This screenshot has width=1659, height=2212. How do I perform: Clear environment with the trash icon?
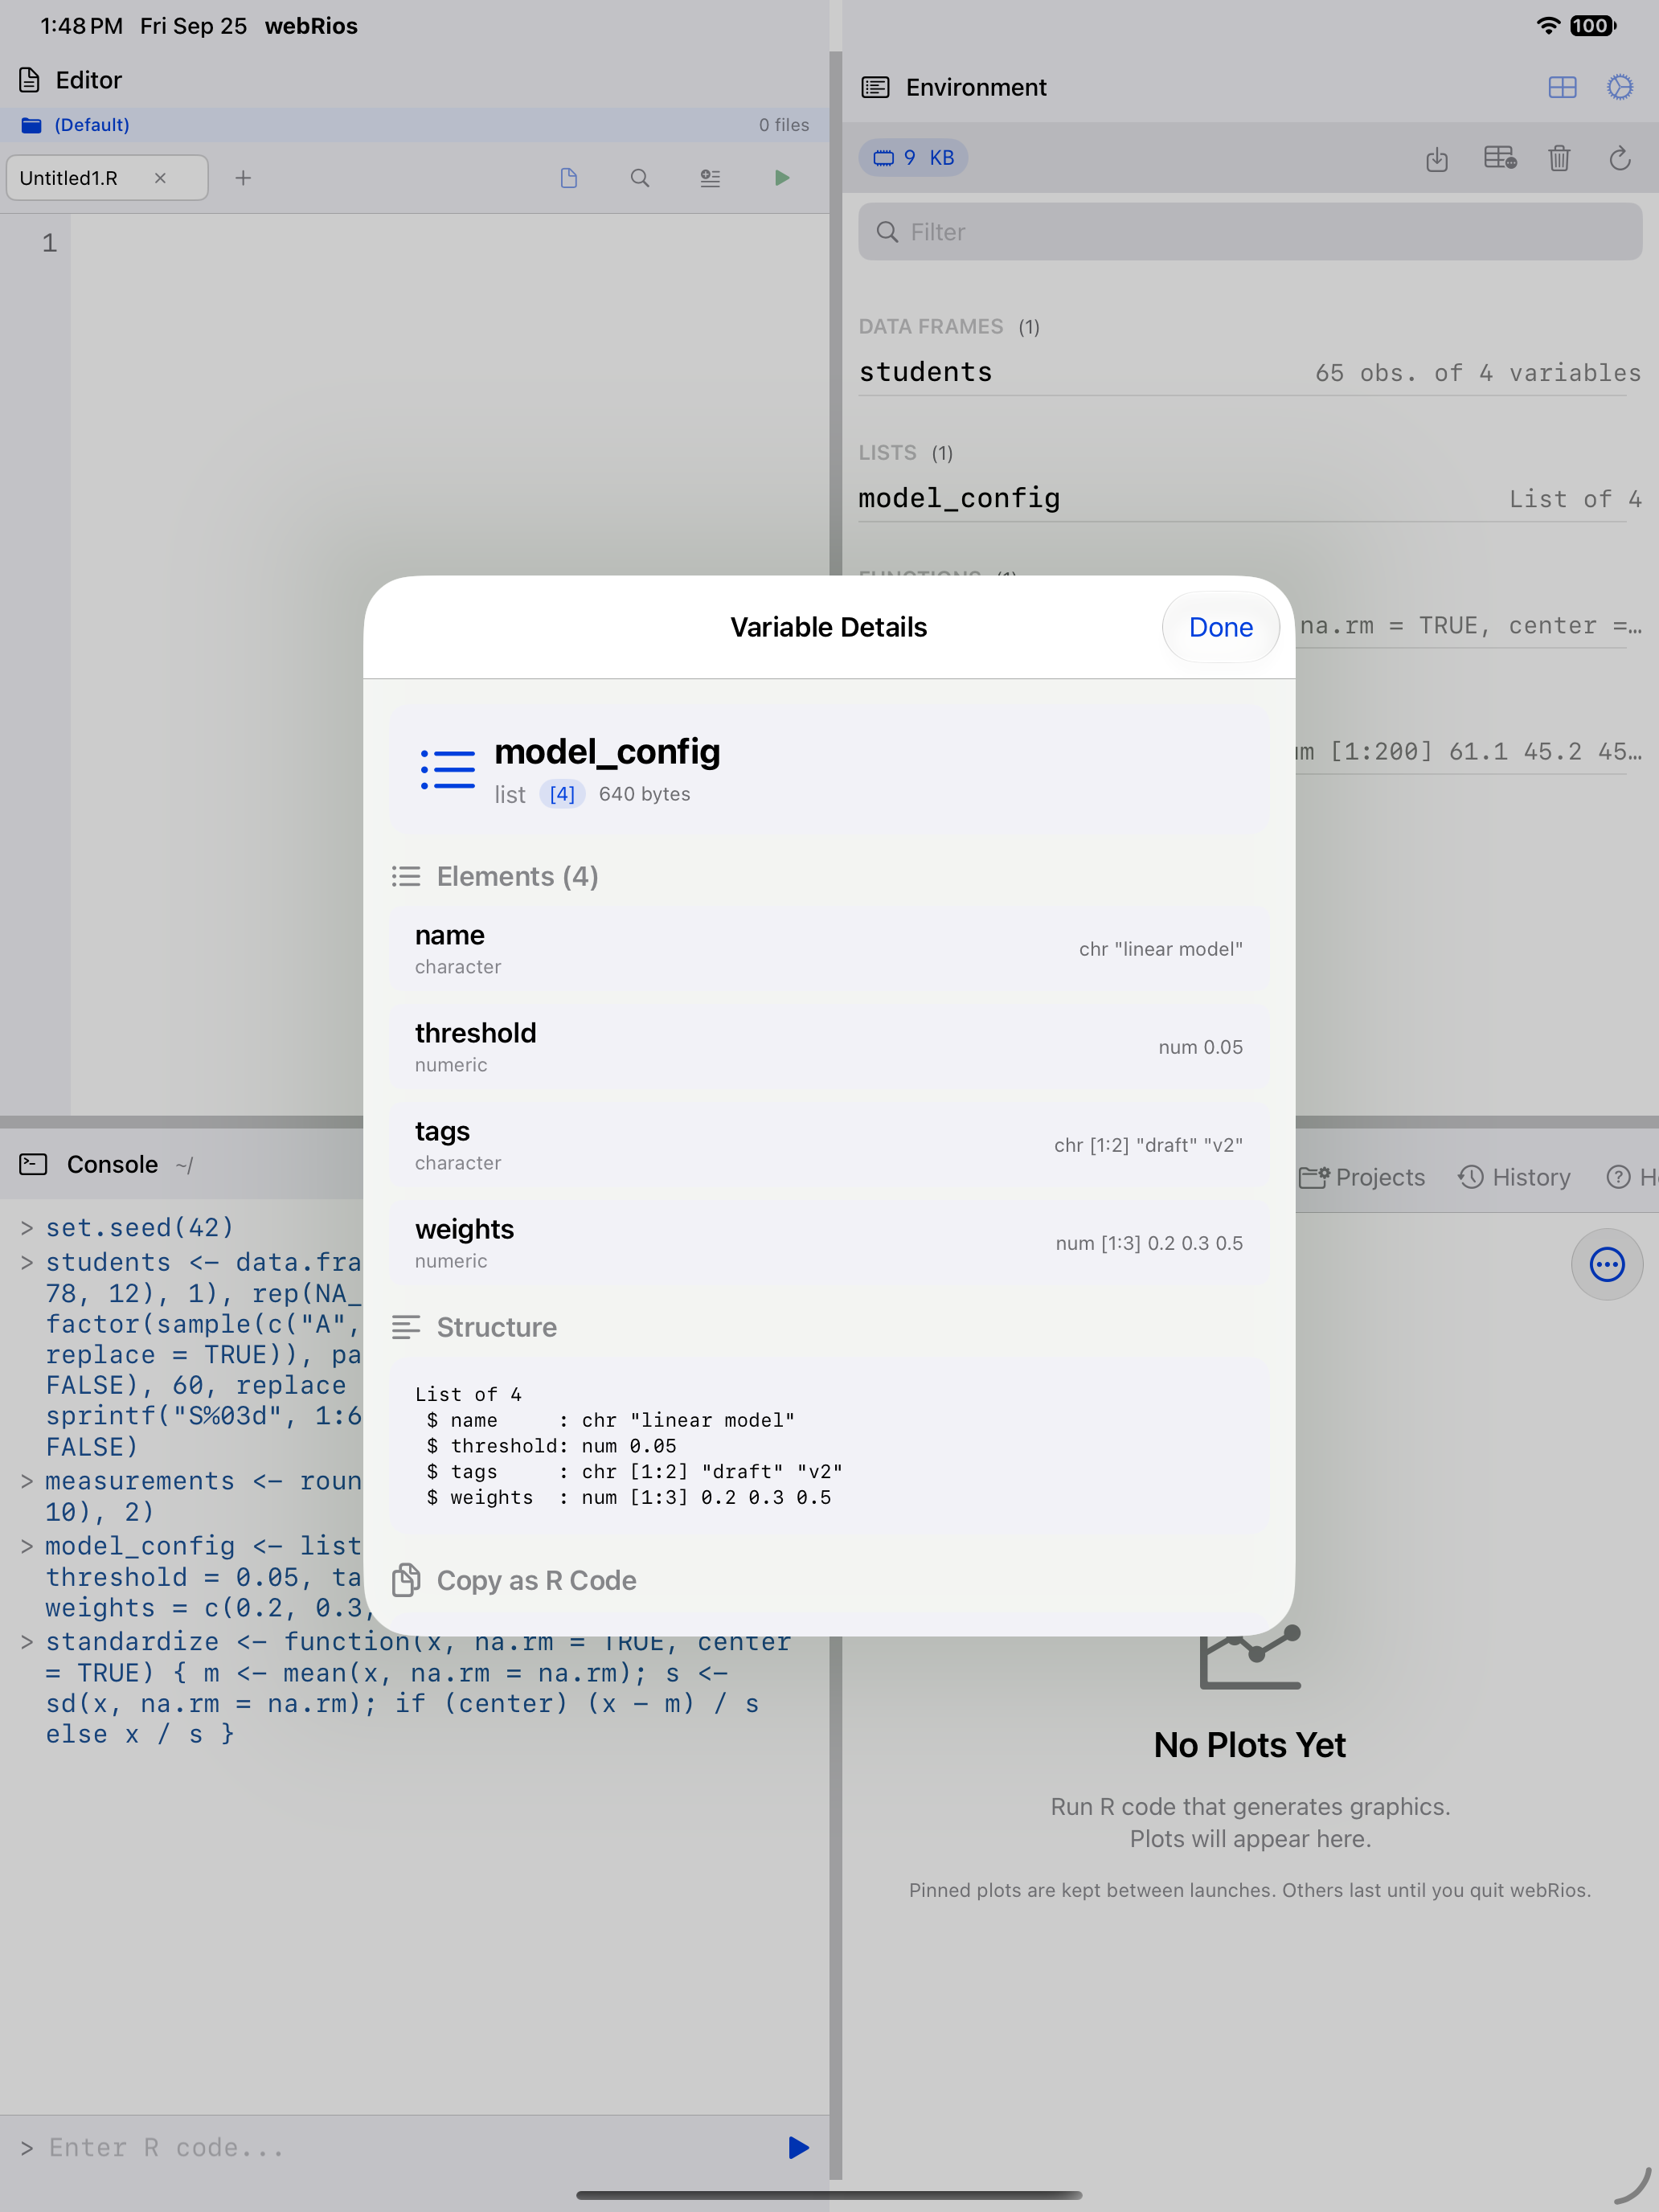1559,158
